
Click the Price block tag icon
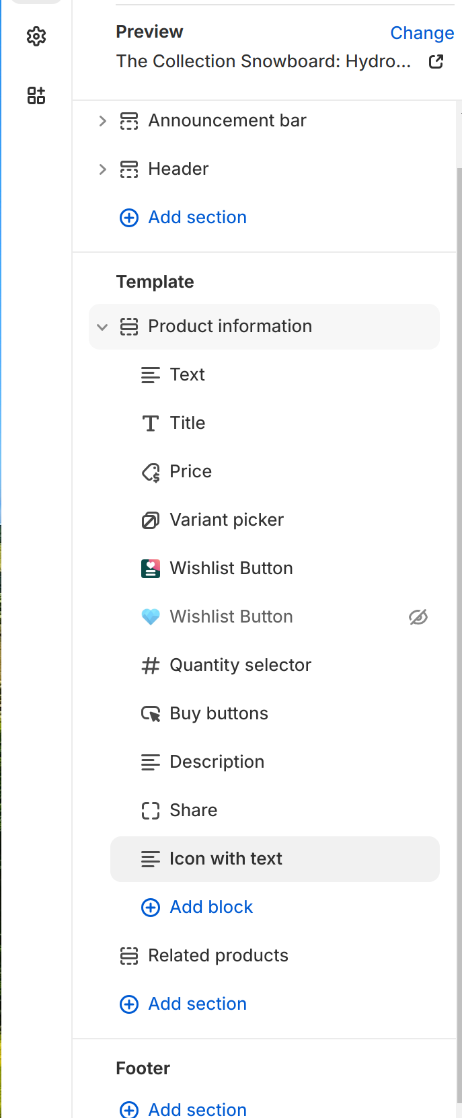(151, 472)
